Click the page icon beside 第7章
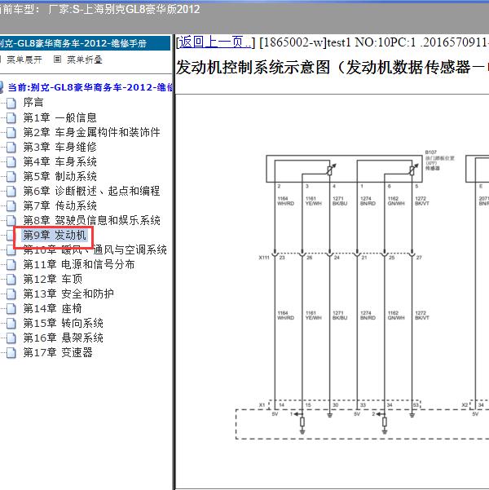489x490 pixels. click(x=11, y=206)
